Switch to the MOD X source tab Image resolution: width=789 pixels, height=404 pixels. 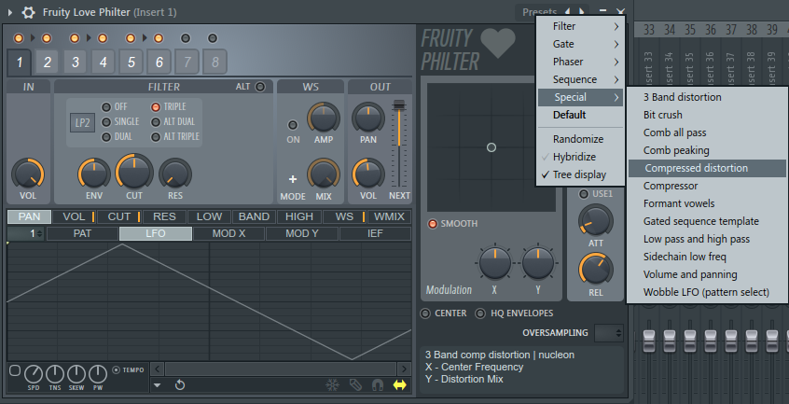[x=228, y=233]
